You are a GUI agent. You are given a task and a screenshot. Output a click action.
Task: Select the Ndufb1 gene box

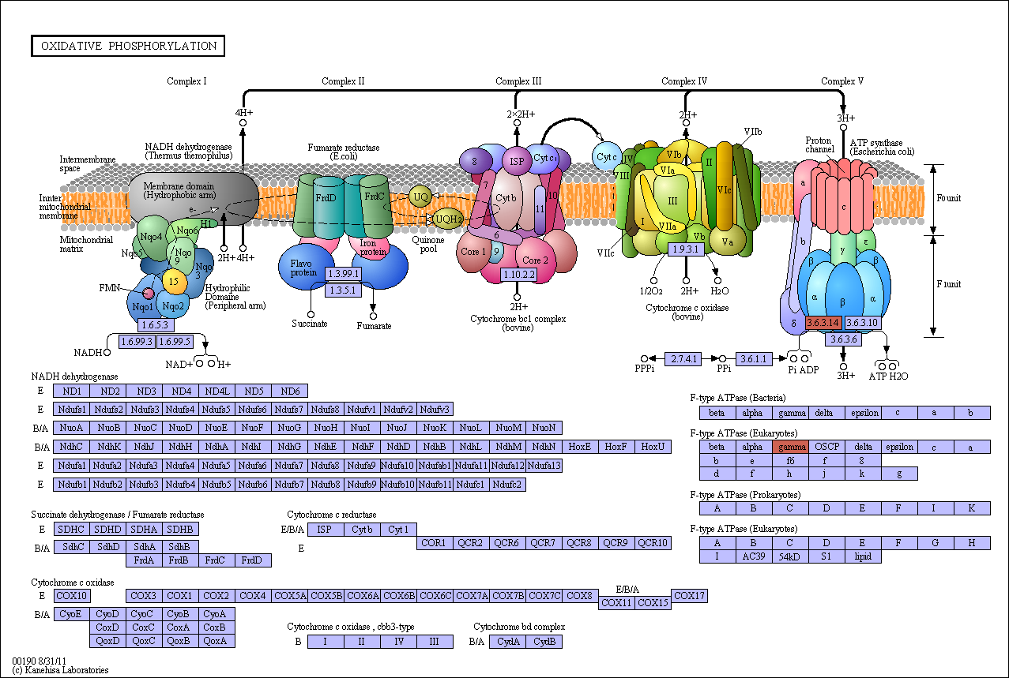(72, 484)
